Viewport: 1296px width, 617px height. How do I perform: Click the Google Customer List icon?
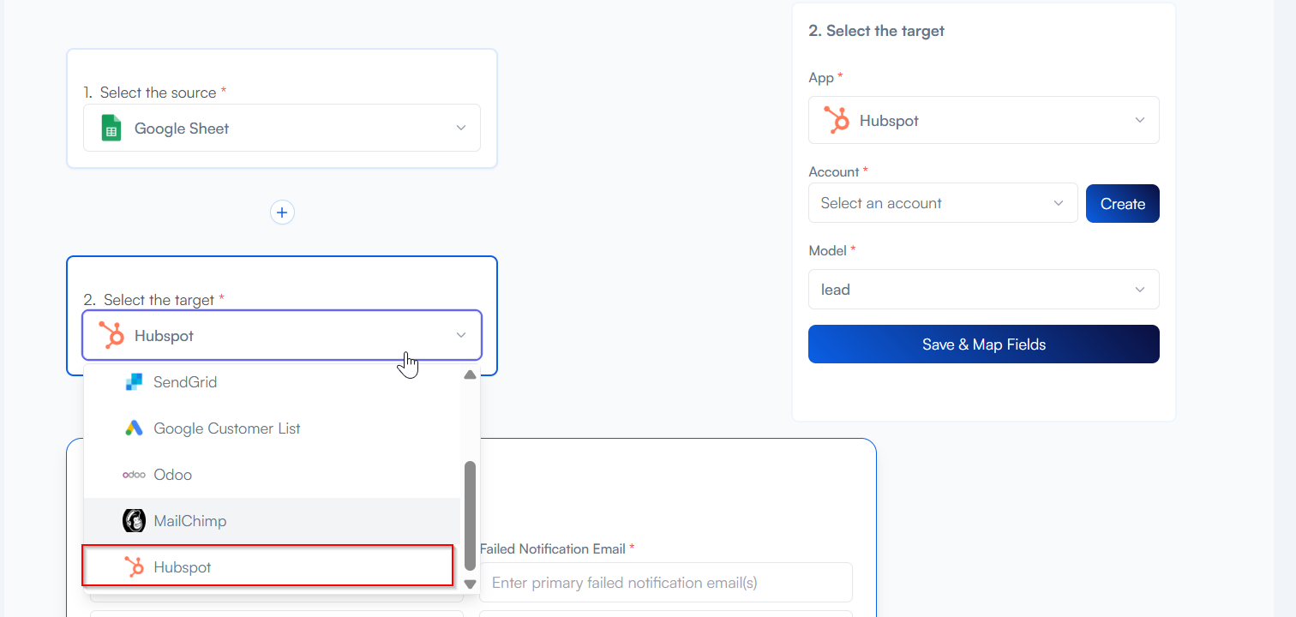134,428
